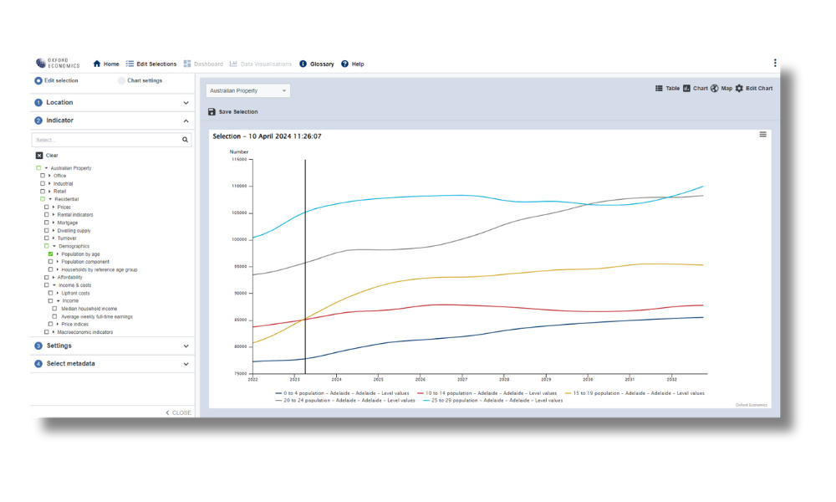Switch to Table view icon
Image resolution: width=836 pixels, height=502 pixels.
pos(659,88)
